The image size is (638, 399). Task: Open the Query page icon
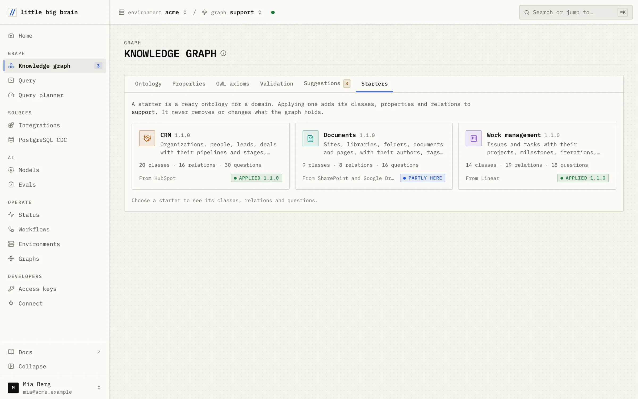(11, 80)
